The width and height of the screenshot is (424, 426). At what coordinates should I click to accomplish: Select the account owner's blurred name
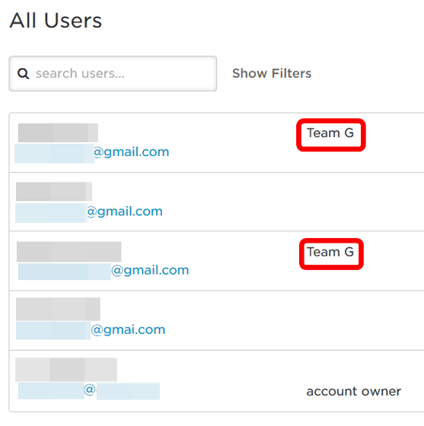point(66,370)
